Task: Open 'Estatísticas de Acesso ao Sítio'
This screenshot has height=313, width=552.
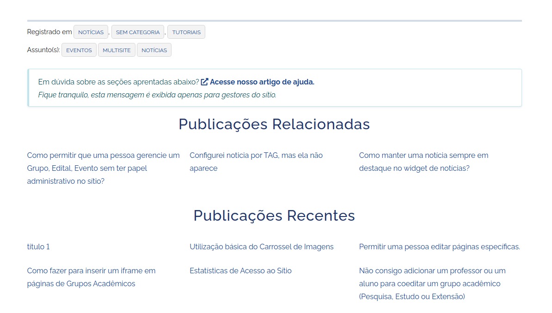Action: point(240,271)
